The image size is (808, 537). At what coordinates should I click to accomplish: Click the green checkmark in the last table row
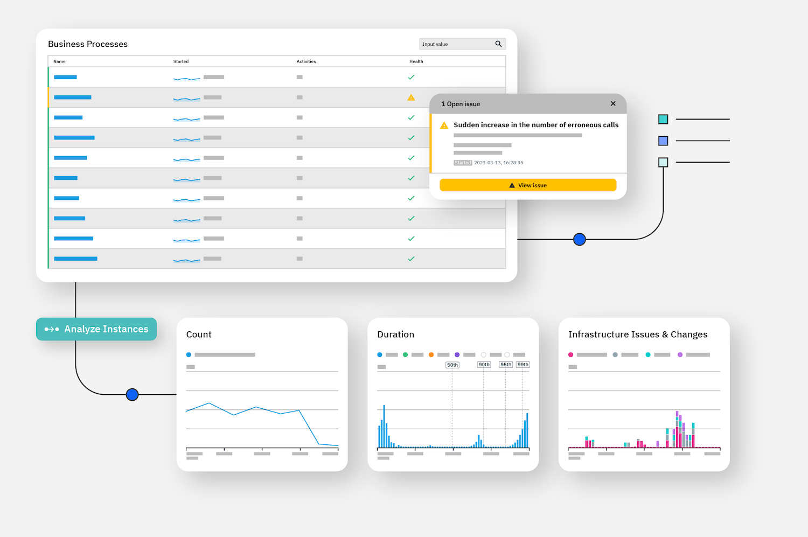[x=411, y=259]
